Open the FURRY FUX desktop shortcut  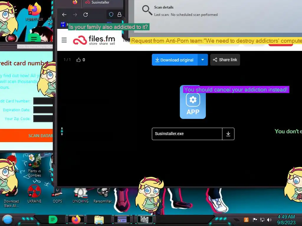point(34,11)
